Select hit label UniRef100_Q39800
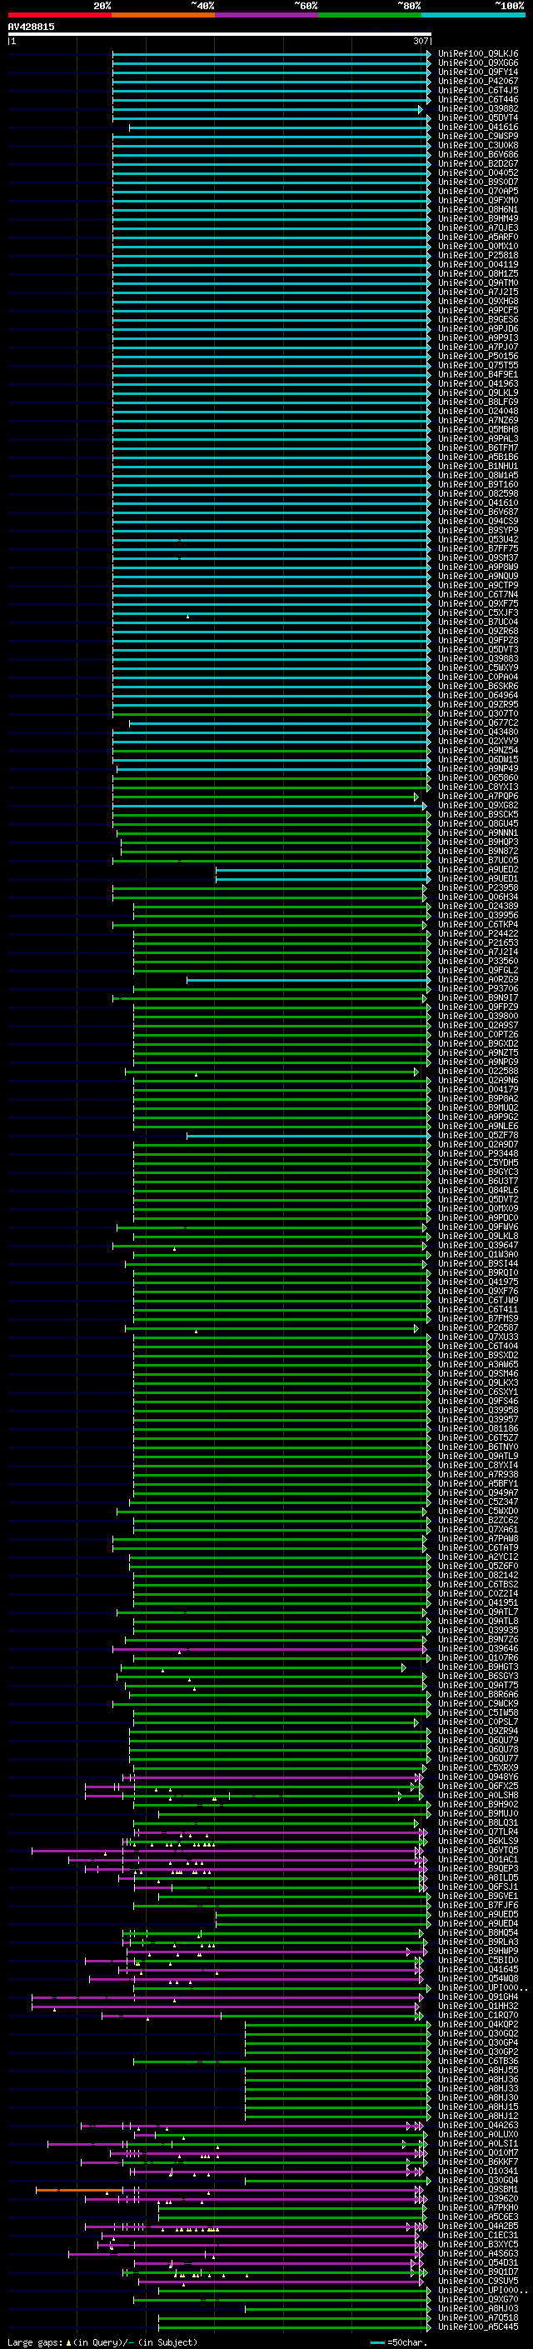Viewport: 533px width, 2349px height. coord(477,1016)
